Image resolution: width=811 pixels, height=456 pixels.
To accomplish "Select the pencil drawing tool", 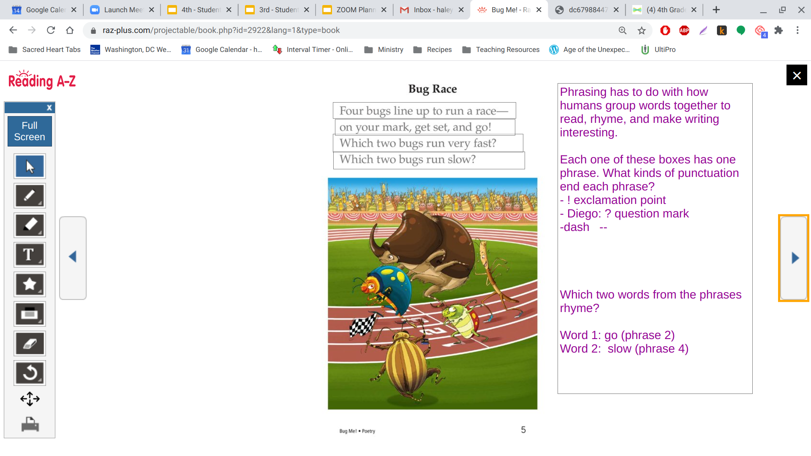I will pos(30,196).
